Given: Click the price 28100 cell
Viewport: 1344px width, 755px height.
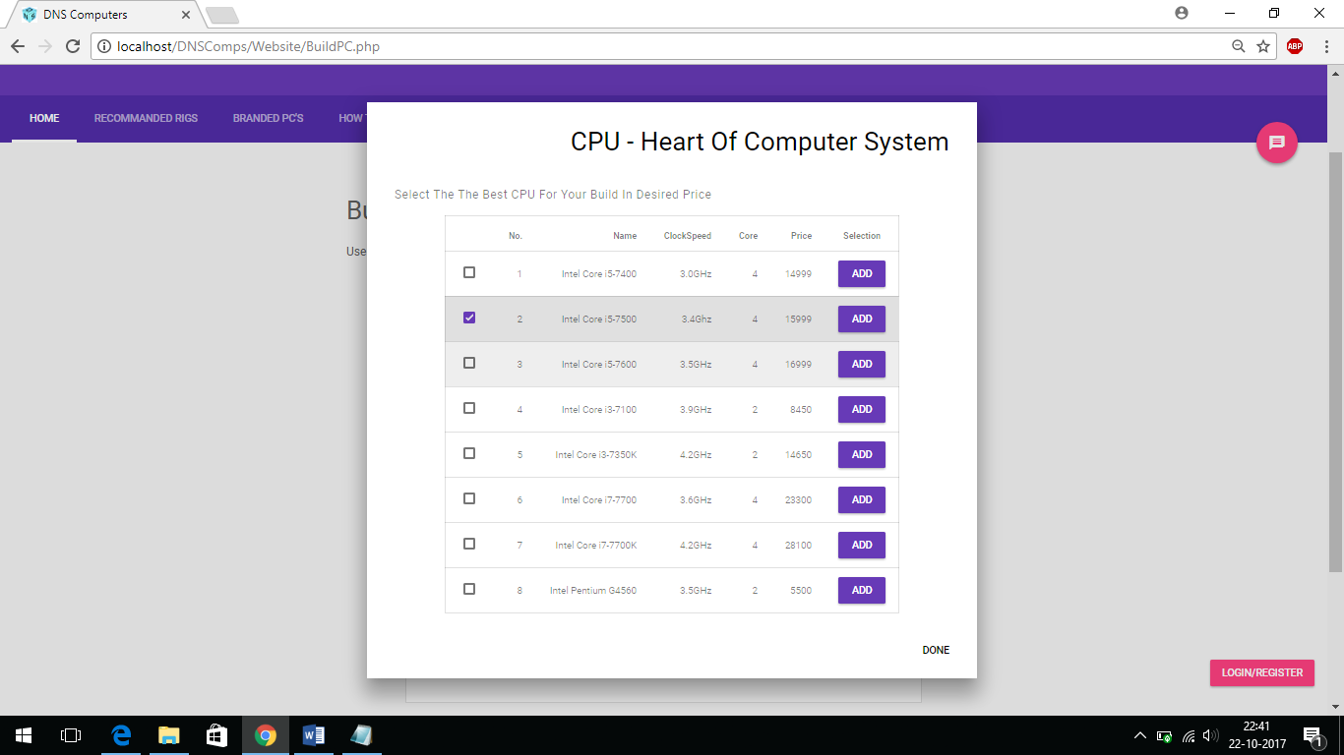Looking at the screenshot, I should tap(799, 546).
